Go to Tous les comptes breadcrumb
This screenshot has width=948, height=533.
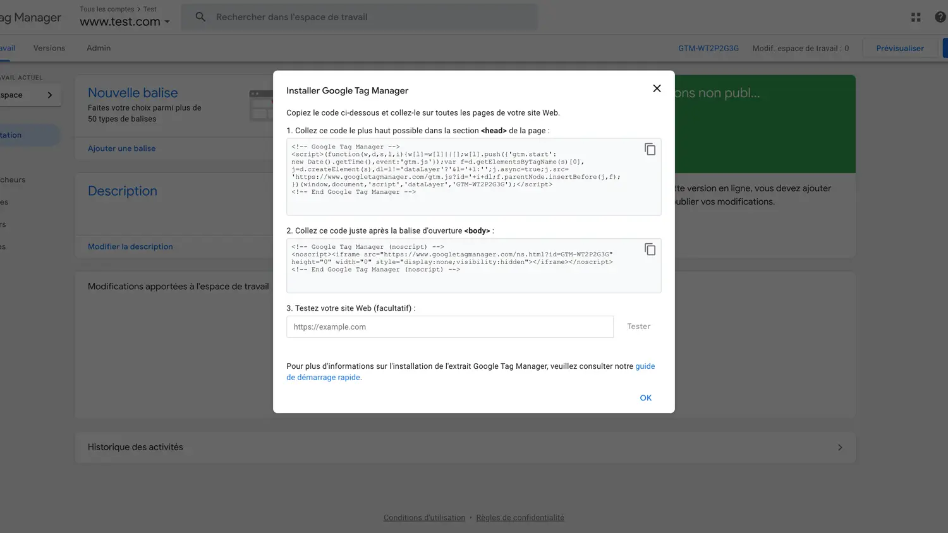tap(107, 9)
